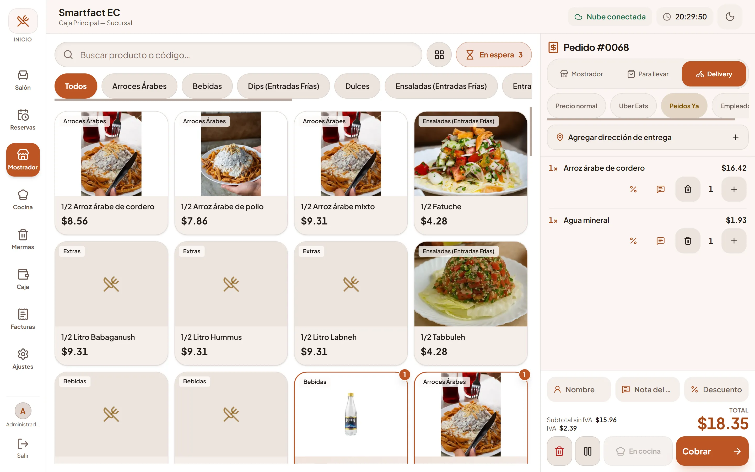Open the Mermas section
This screenshot has height=472, width=755.
pyautogui.click(x=23, y=239)
